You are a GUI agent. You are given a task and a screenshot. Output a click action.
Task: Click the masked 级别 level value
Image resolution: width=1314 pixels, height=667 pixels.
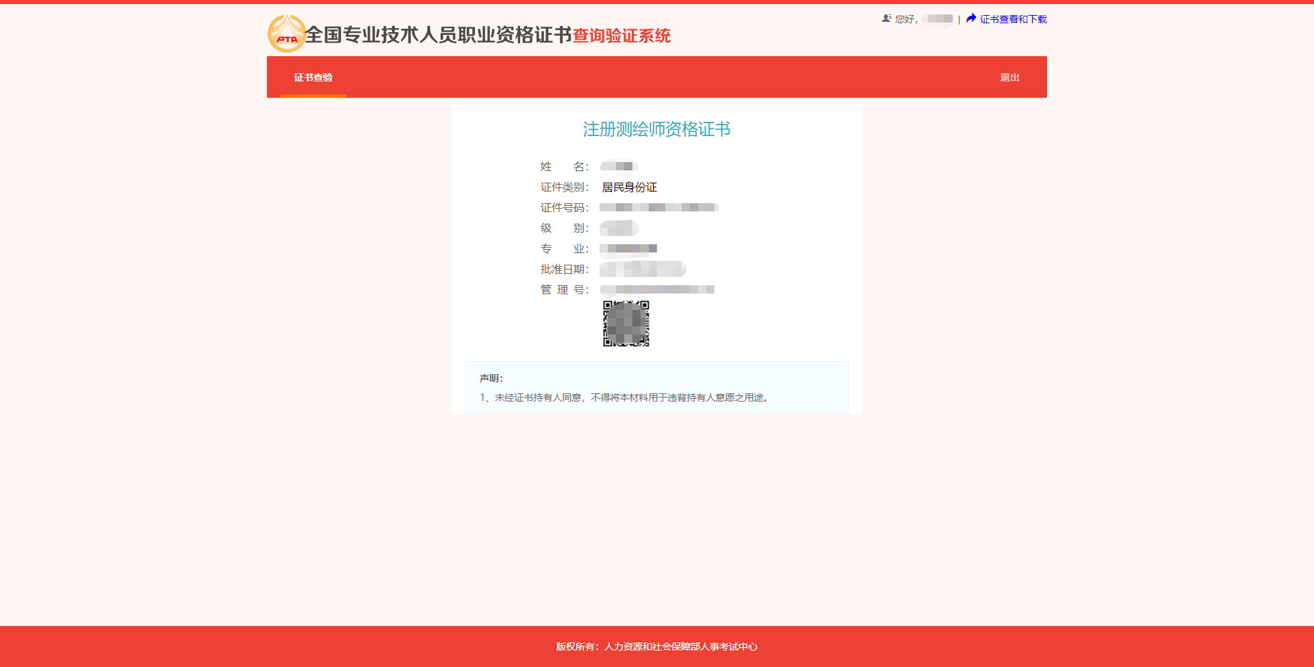click(x=618, y=228)
